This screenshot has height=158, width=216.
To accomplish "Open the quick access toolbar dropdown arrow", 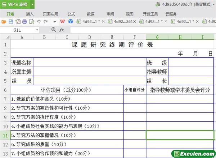I will coord(55,22).
